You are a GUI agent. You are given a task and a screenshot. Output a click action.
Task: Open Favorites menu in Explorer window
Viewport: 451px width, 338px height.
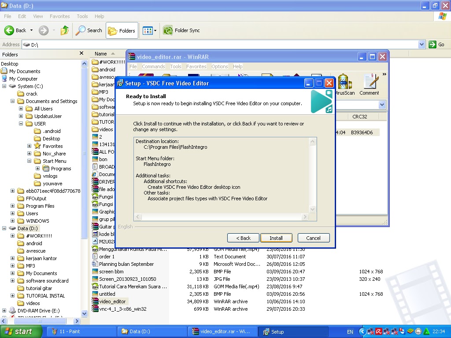click(59, 16)
